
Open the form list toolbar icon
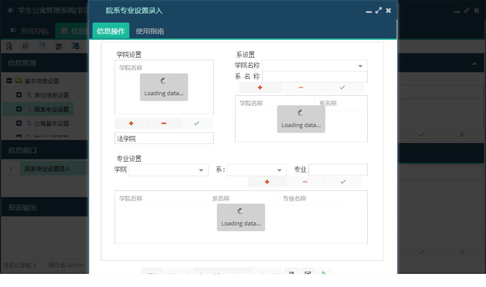coord(25,46)
